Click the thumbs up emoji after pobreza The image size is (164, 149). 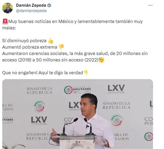click(x=51, y=41)
